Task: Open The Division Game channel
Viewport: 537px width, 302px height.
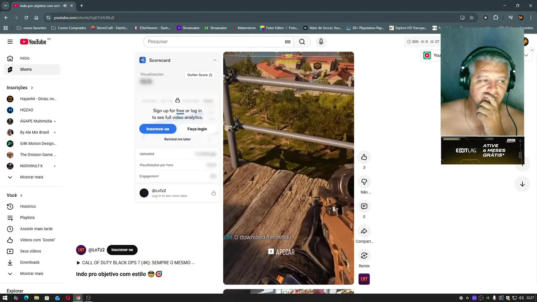Action: [x=32, y=155]
